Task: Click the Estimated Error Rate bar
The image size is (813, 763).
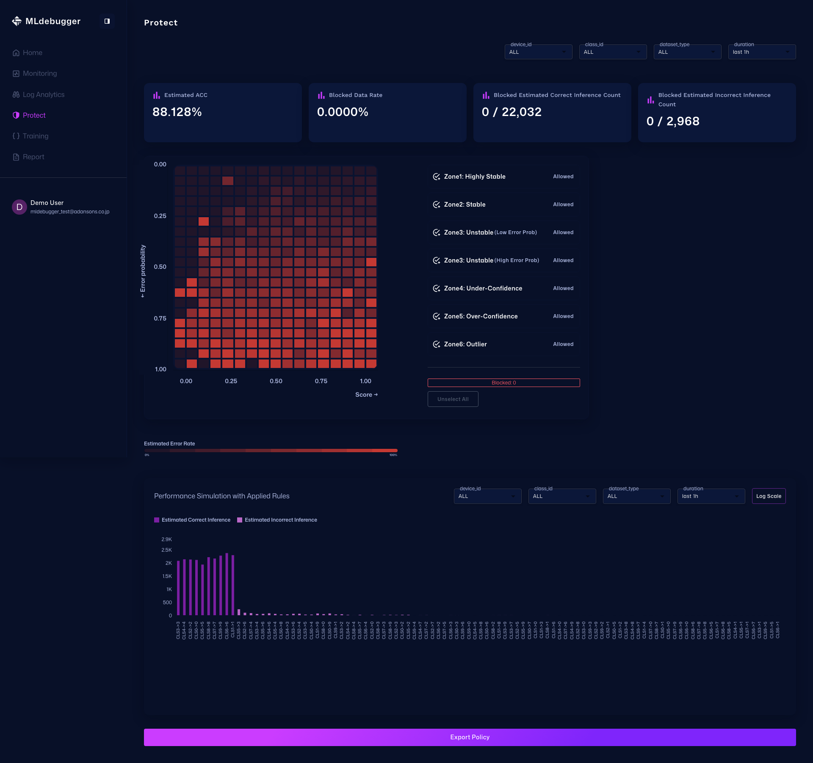Action: coord(271,451)
